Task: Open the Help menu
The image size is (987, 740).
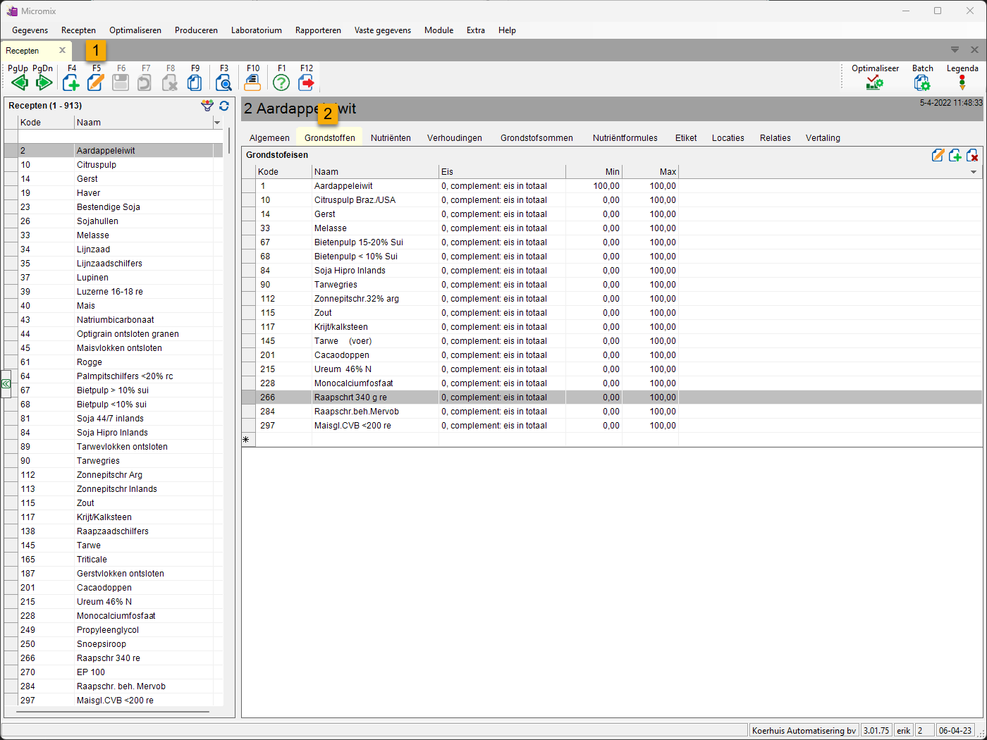Action: point(507,30)
